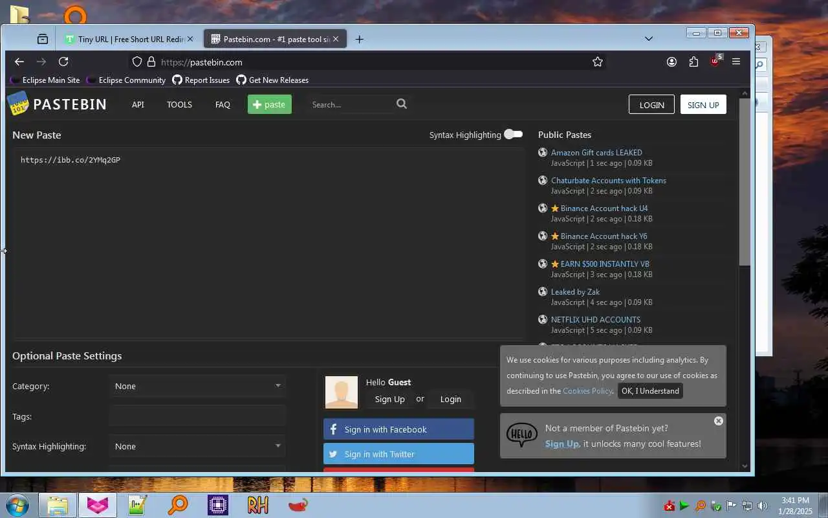The width and height of the screenshot is (828, 518).
Task: Sign in with Facebook
Action: tap(398, 429)
